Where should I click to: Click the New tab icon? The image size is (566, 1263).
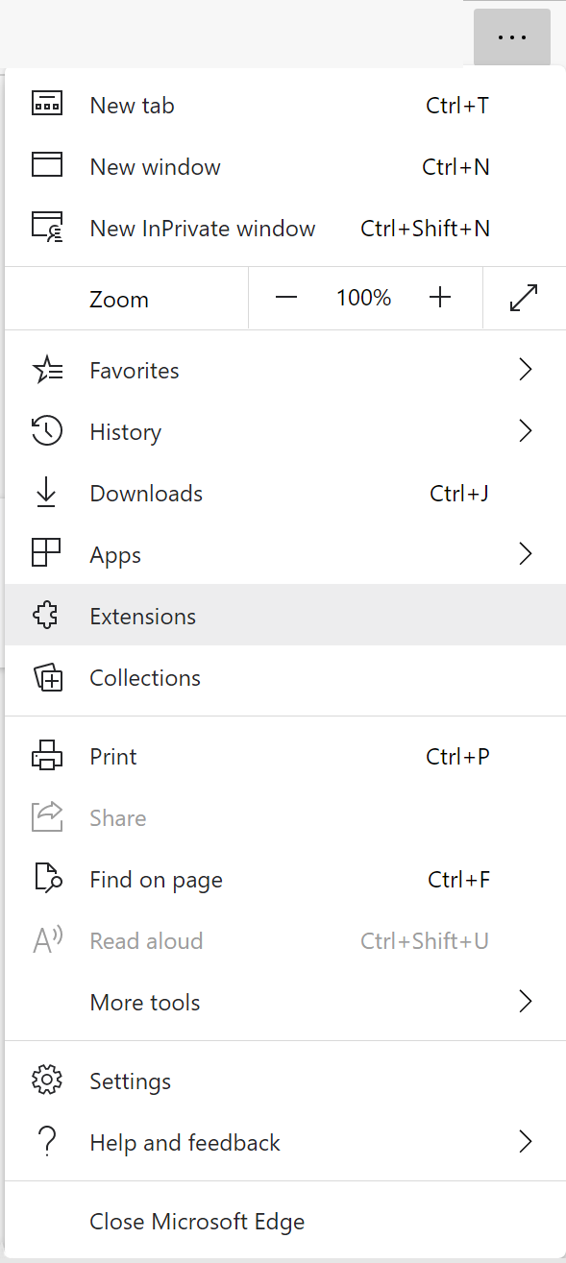click(x=47, y=105)
